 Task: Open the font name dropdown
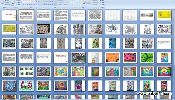31,1
